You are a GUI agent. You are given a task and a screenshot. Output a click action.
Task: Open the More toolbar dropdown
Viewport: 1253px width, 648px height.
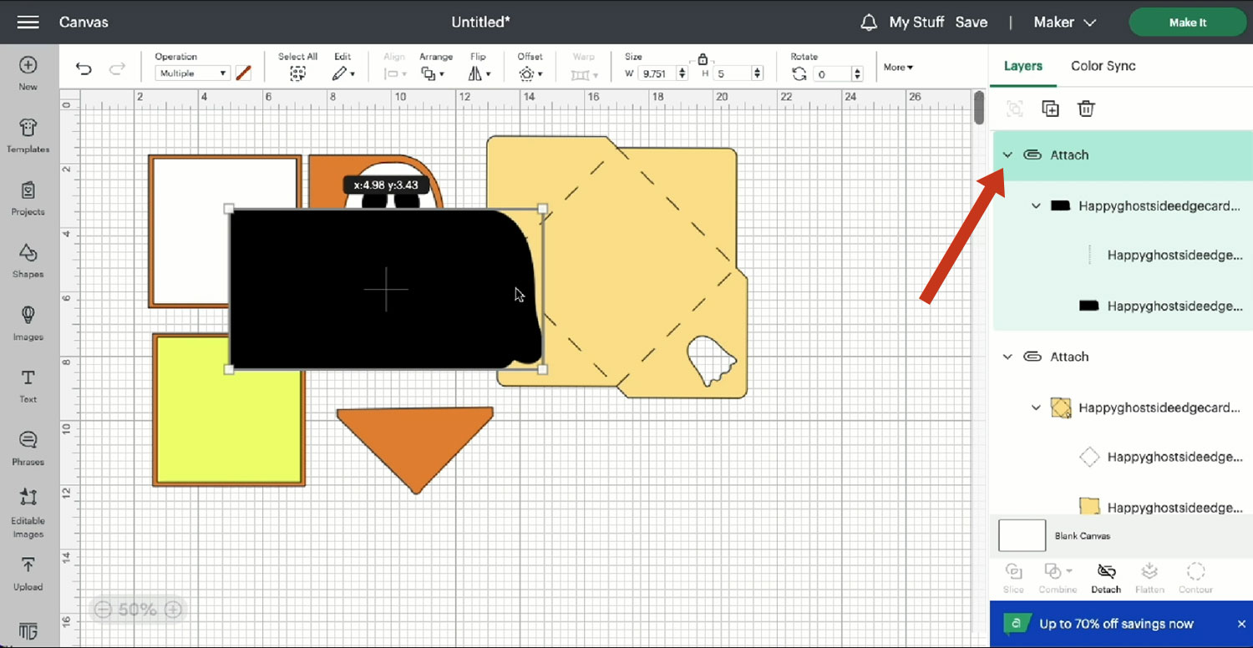coord(898,67)
